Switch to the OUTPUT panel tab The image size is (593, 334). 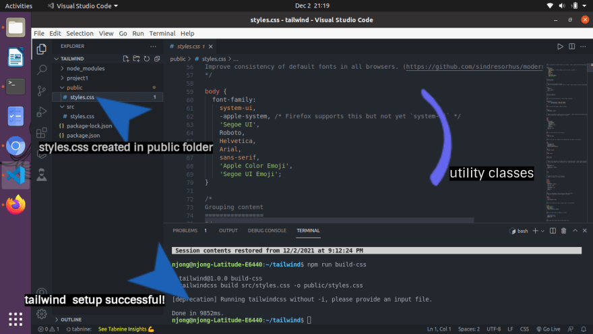pos(228,231)
